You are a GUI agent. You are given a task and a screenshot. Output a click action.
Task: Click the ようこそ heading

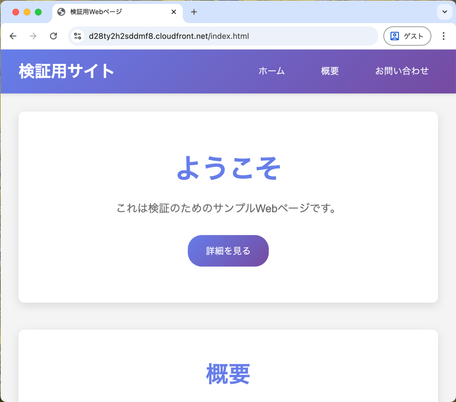228,168
